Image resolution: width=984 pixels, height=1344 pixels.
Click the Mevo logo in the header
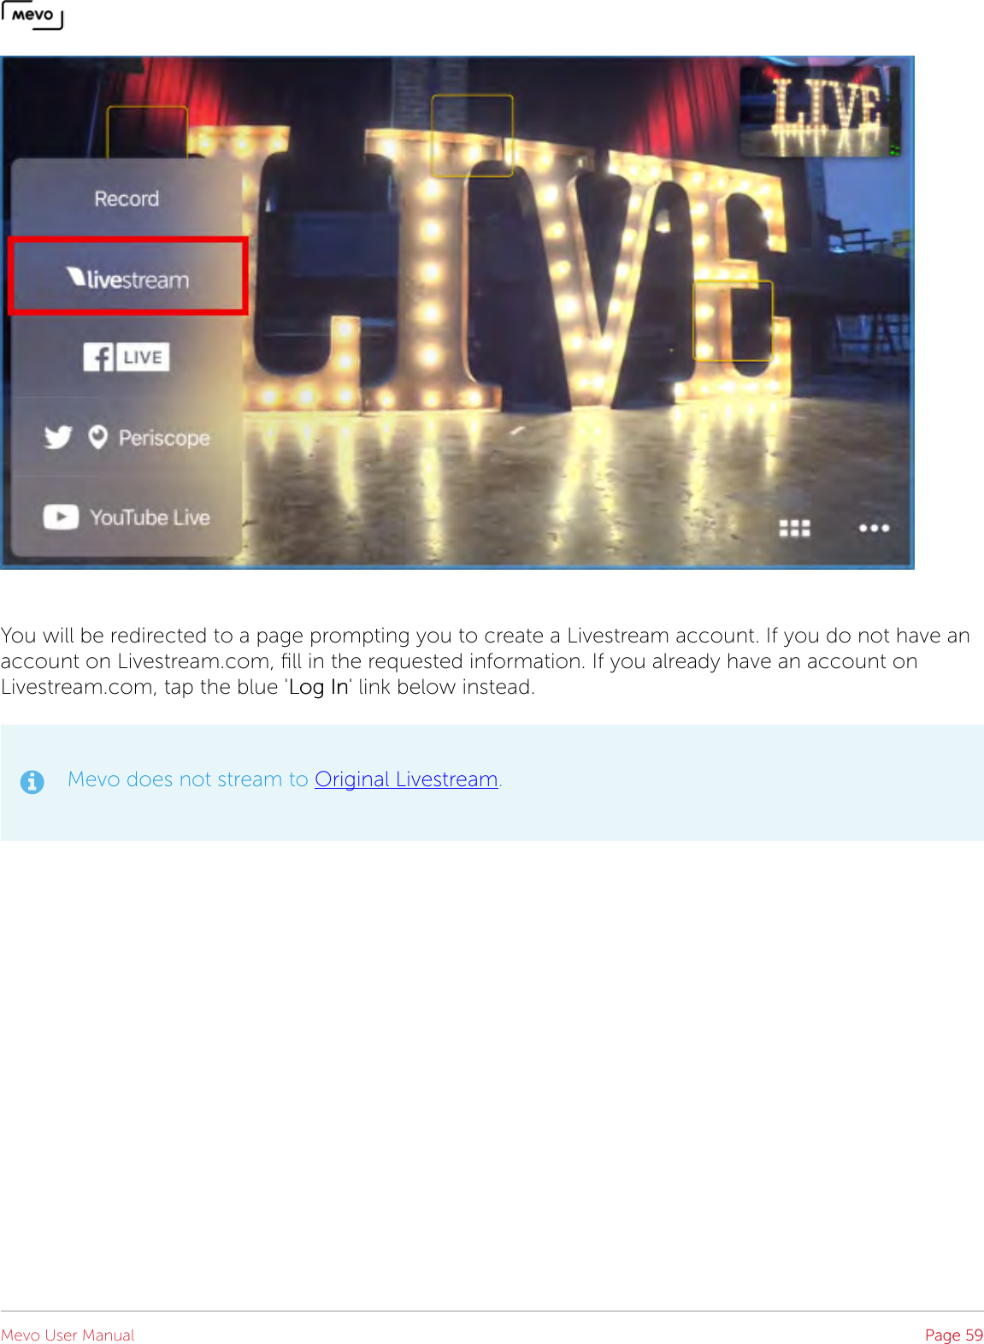pyautogui.click(x=32, y=15)
